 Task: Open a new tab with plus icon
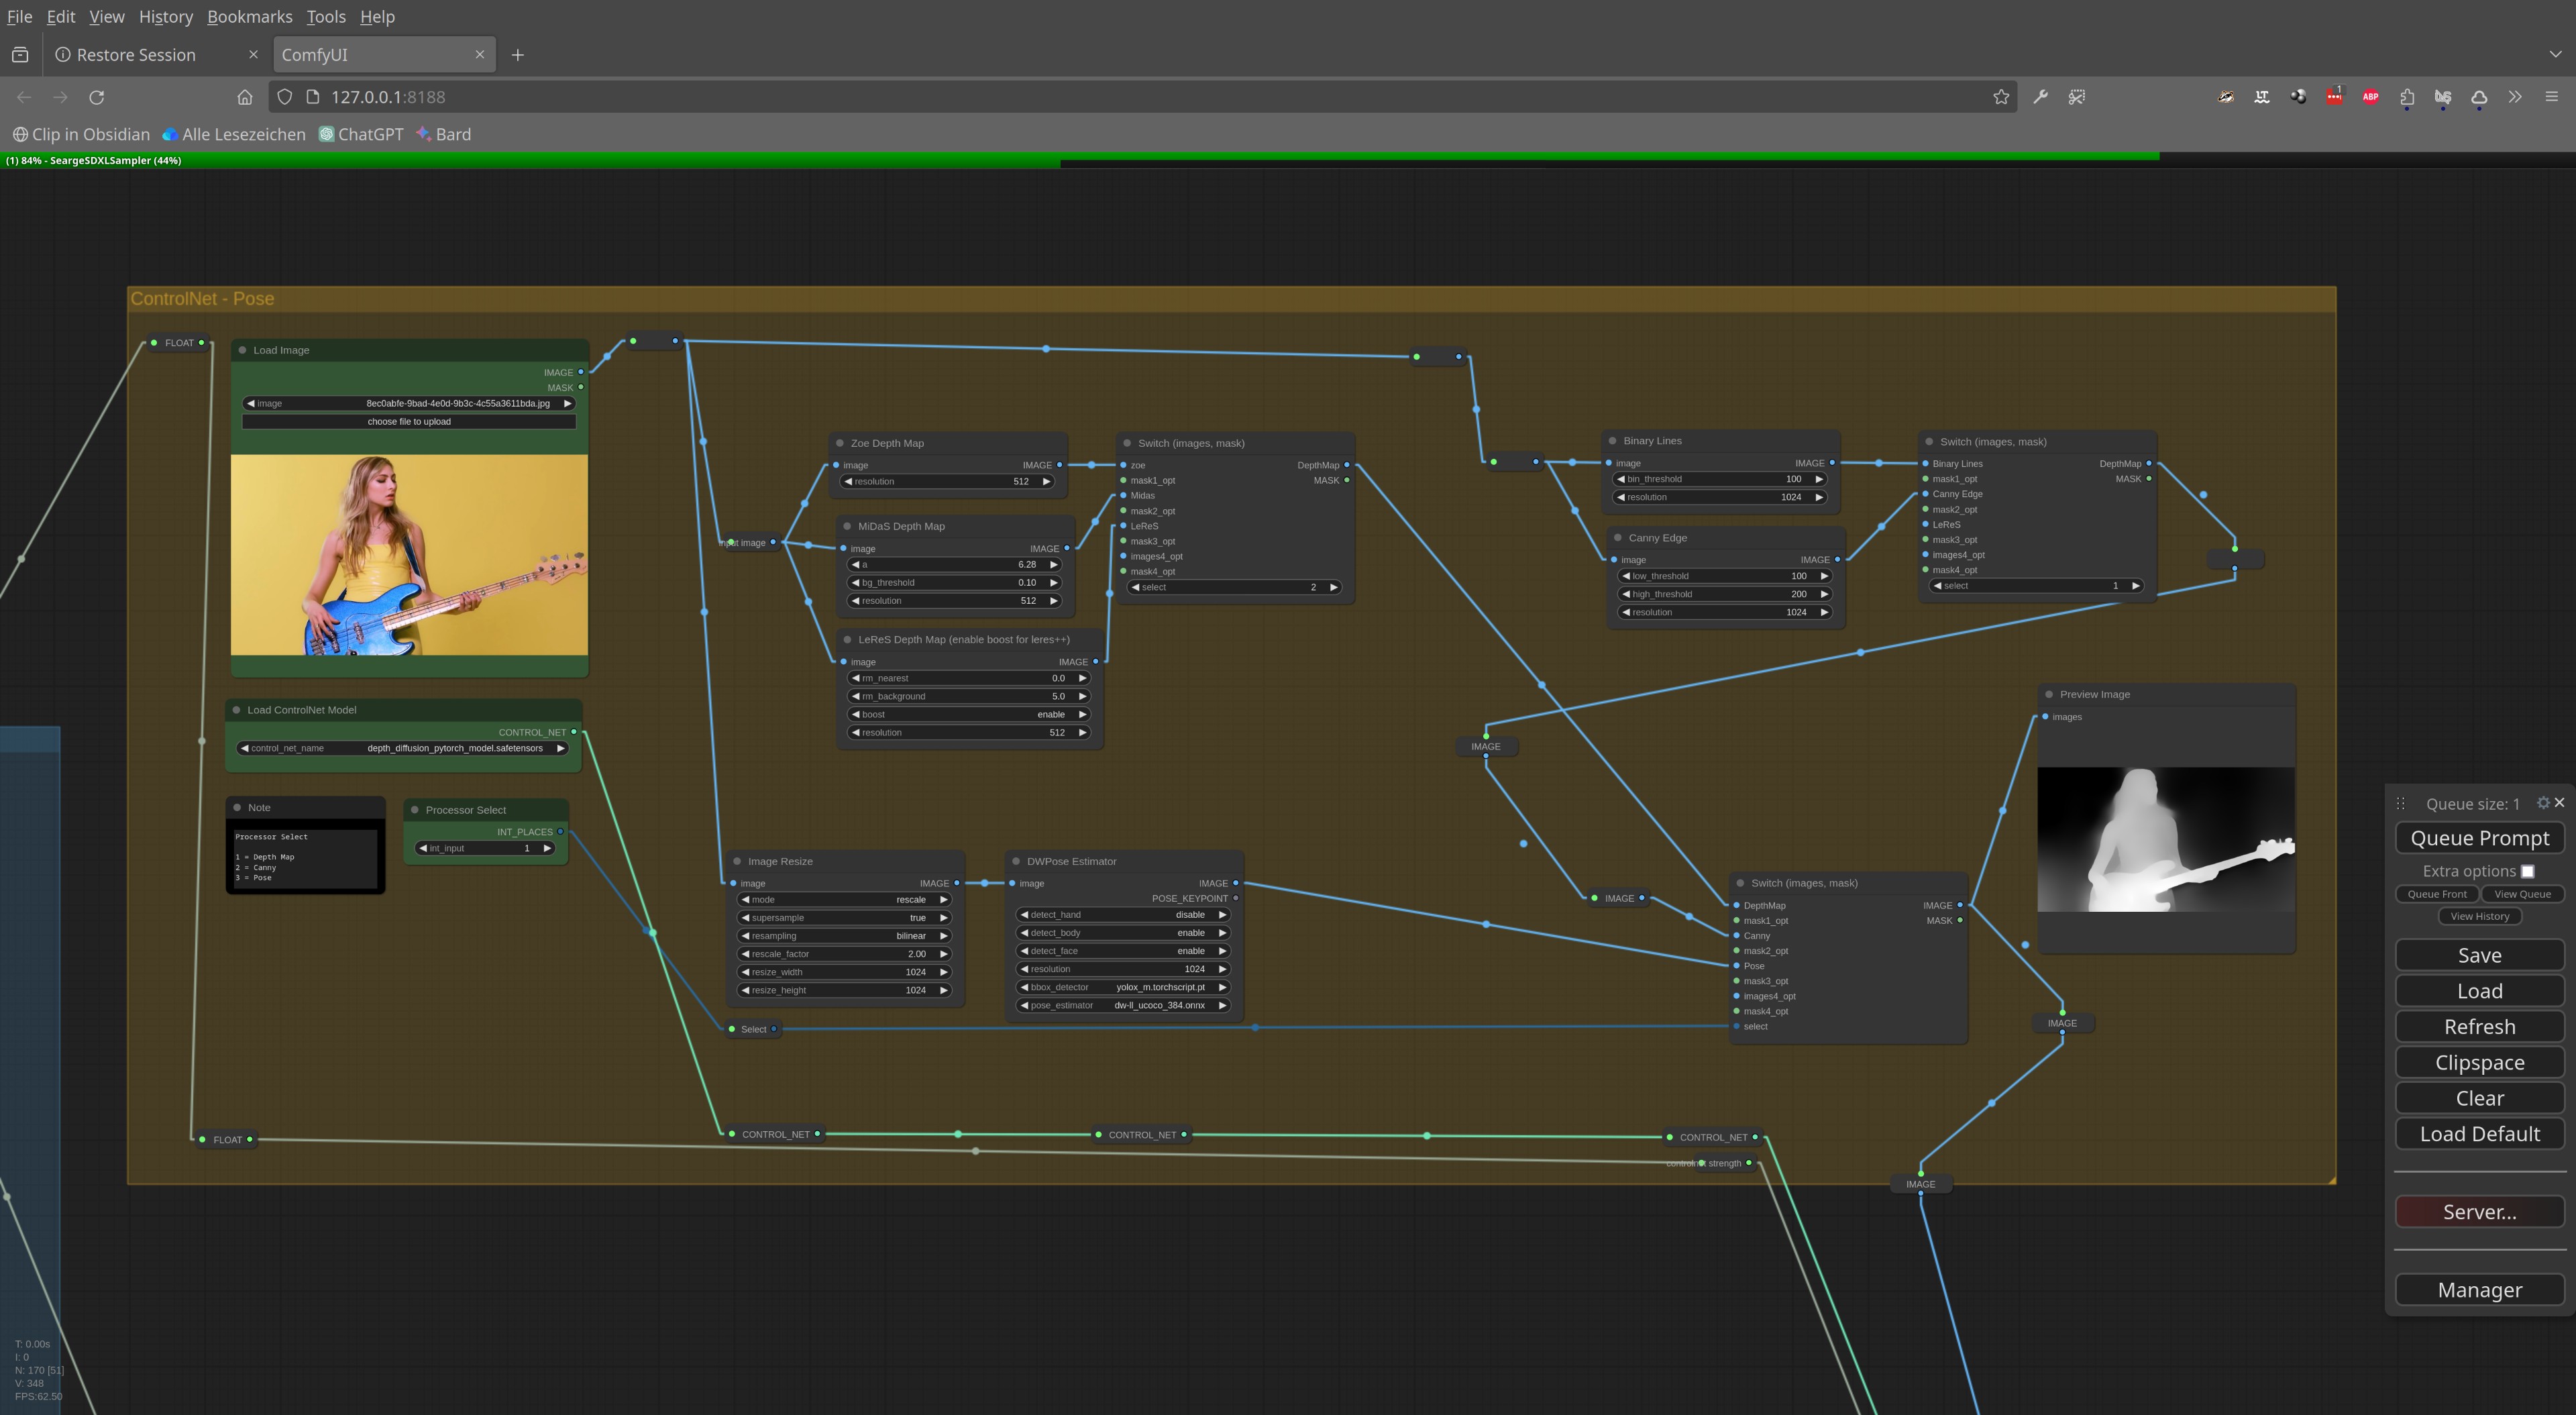click(518, 55)
